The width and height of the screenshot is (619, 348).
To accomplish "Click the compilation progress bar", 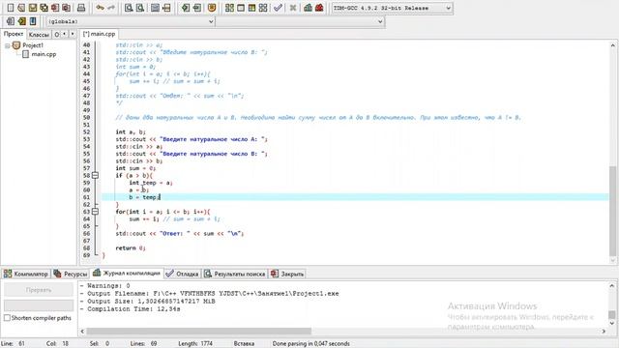I will pos(39,305).
